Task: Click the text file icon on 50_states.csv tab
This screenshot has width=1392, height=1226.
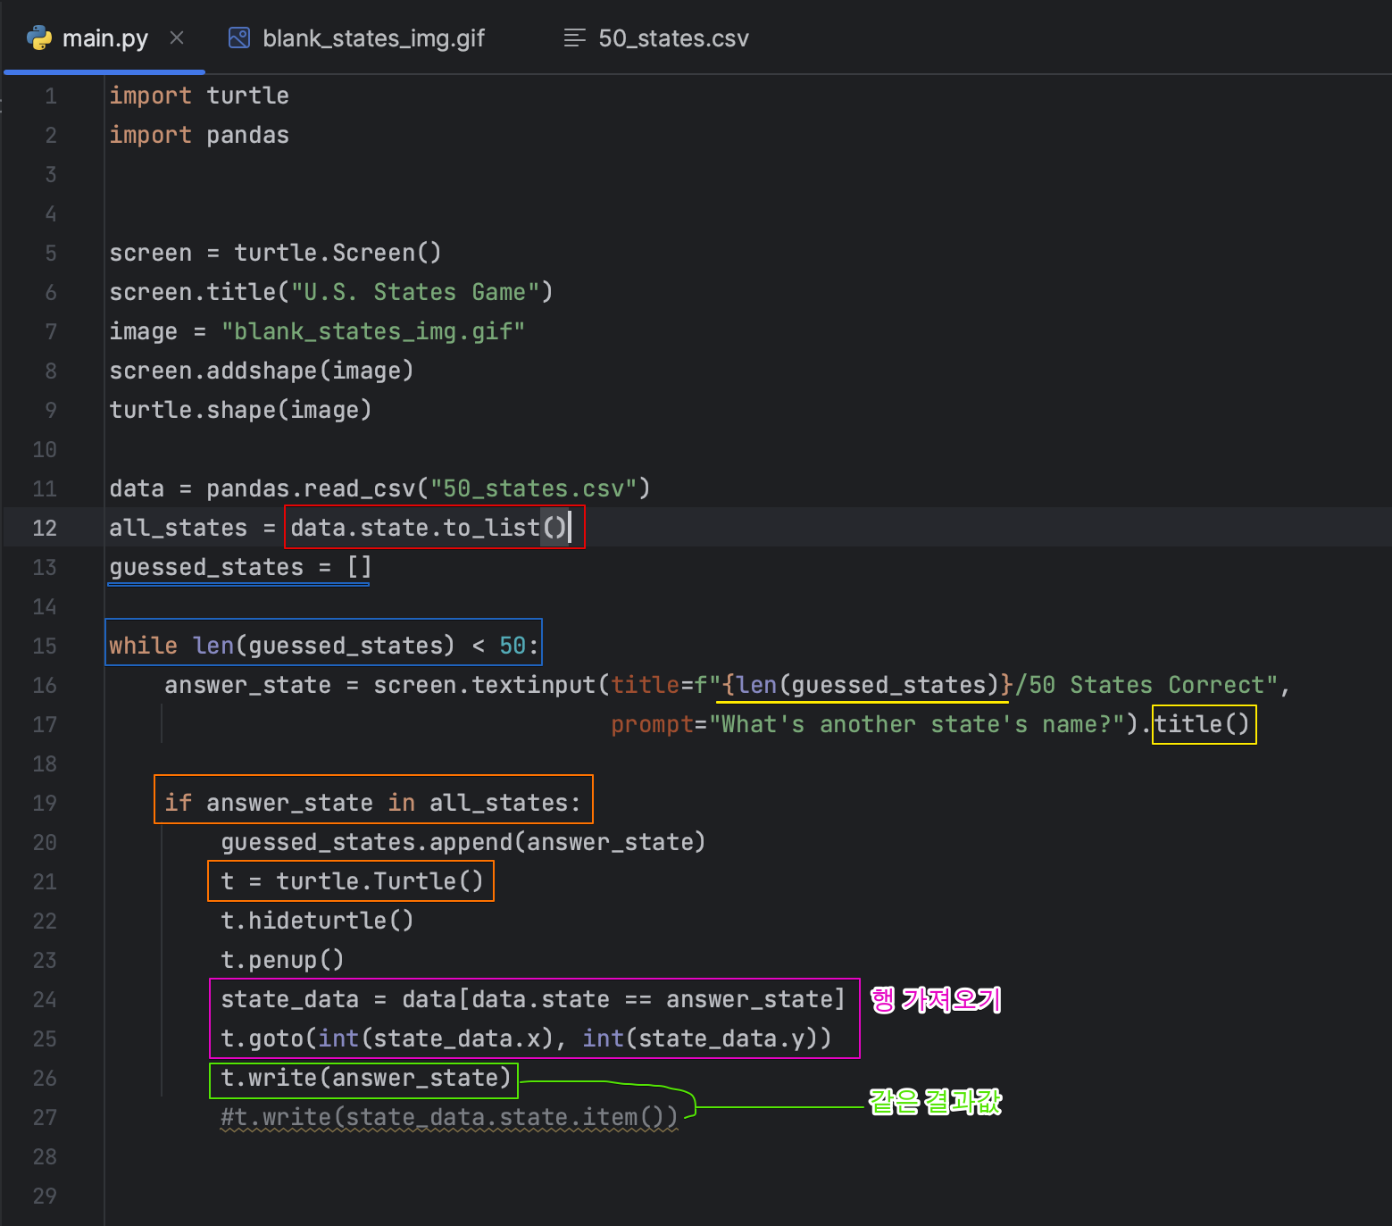Action: 575,38
